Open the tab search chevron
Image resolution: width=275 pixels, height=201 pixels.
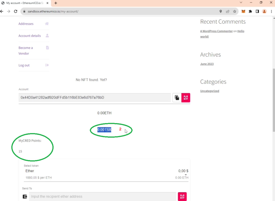click(241, 3)
